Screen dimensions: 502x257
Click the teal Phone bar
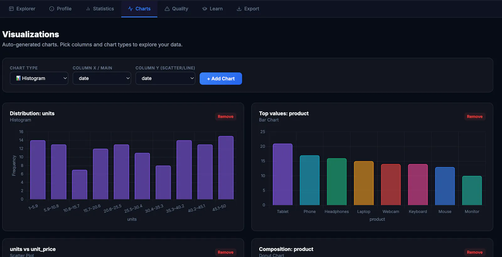(x=310, y=180)
